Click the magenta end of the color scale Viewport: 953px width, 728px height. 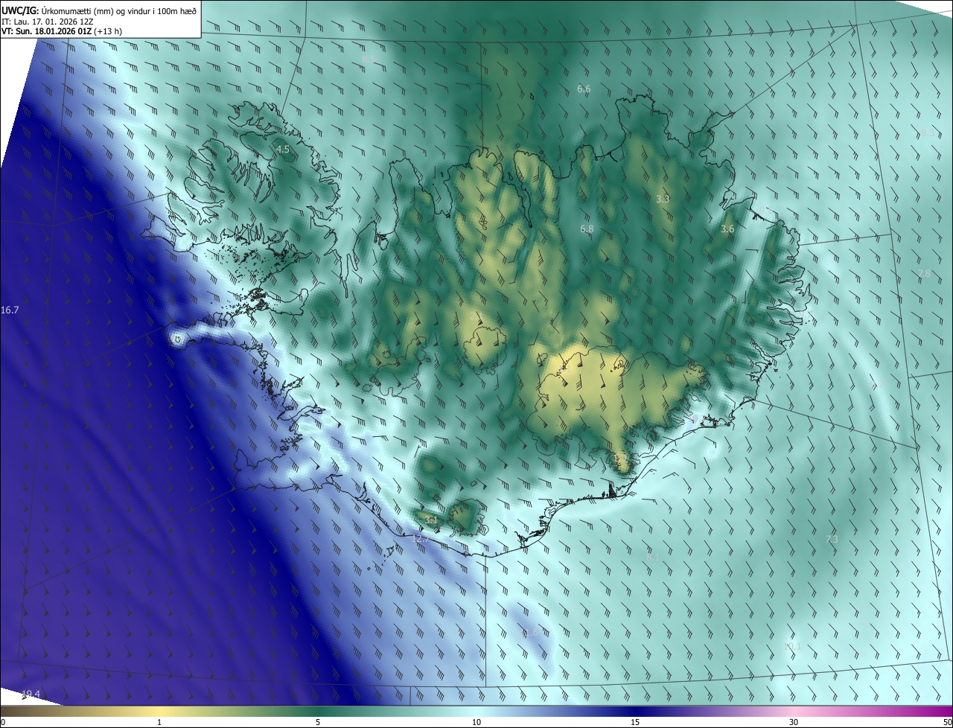point(938,711)
